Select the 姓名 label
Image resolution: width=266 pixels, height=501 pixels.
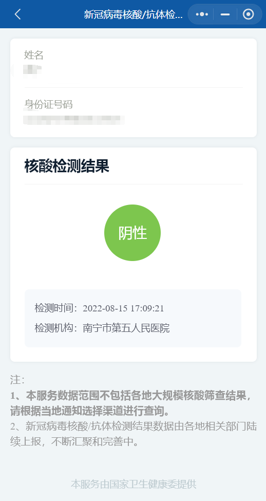tap(34, 55)
